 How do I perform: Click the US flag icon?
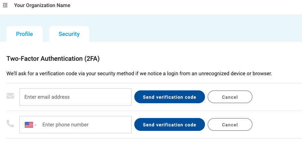29,125
